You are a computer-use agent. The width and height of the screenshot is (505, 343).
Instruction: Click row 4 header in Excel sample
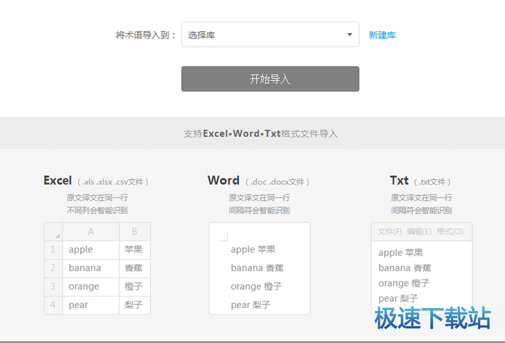(x=53, y=305)
